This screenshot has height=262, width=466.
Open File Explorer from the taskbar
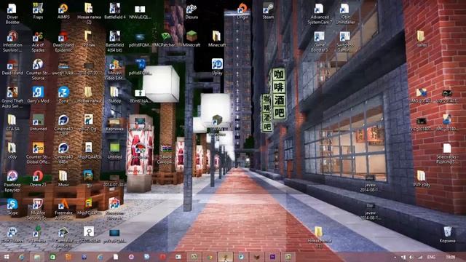[x=37, y=257]
